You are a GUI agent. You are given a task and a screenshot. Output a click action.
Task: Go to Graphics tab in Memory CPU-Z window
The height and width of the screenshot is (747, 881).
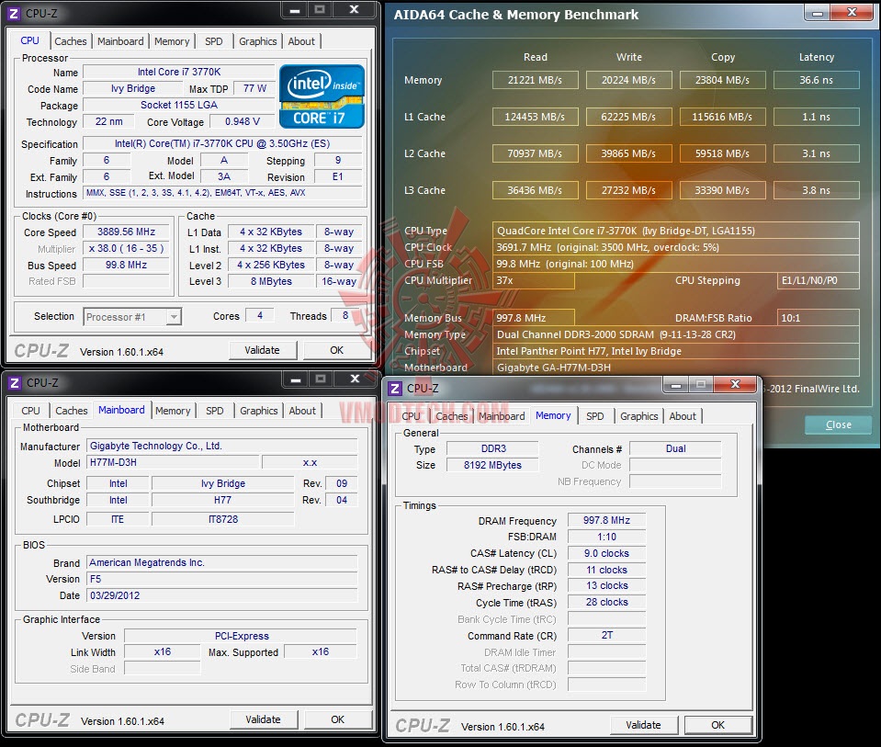[x=638, y=416]
